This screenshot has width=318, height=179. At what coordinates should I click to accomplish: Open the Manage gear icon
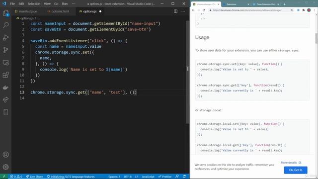pyautogui.click(x=5, y=167)
